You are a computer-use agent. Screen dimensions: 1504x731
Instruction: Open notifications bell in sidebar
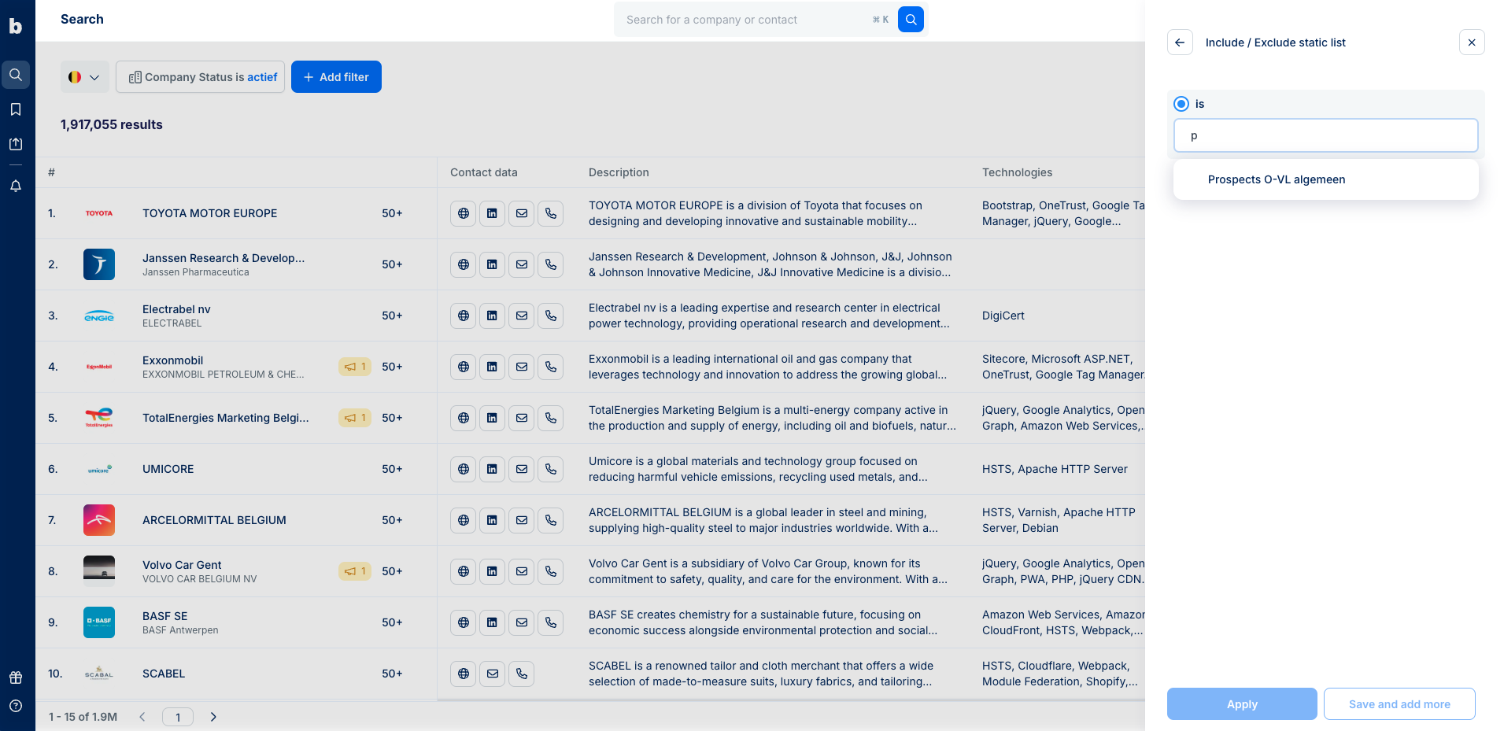pyautogui.click(x=16, y=186)
